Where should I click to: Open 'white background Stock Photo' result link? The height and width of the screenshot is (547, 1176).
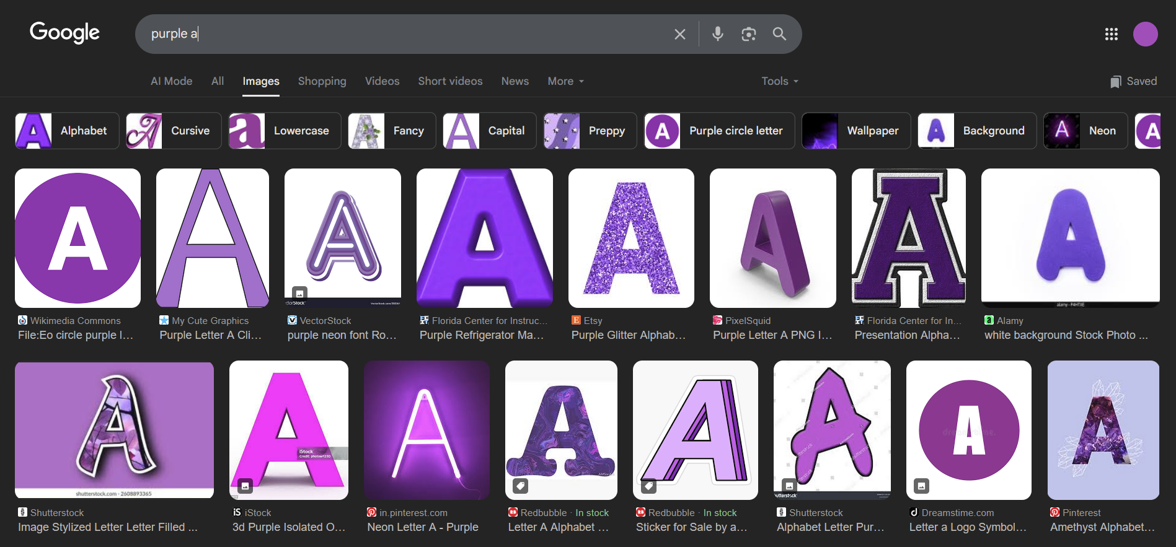1066,335
